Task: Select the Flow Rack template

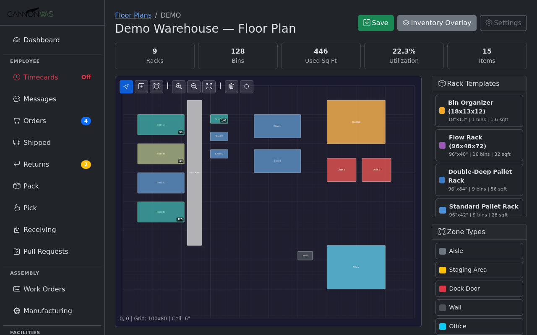Action: pos(479,145)
